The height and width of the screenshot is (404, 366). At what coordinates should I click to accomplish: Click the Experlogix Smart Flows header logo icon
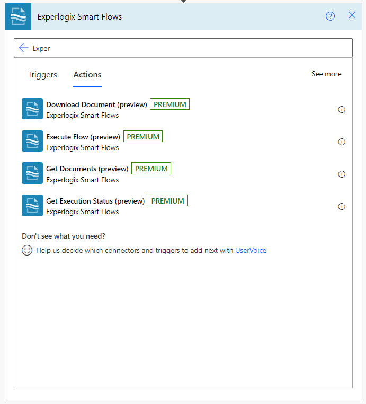coord(19,16)
